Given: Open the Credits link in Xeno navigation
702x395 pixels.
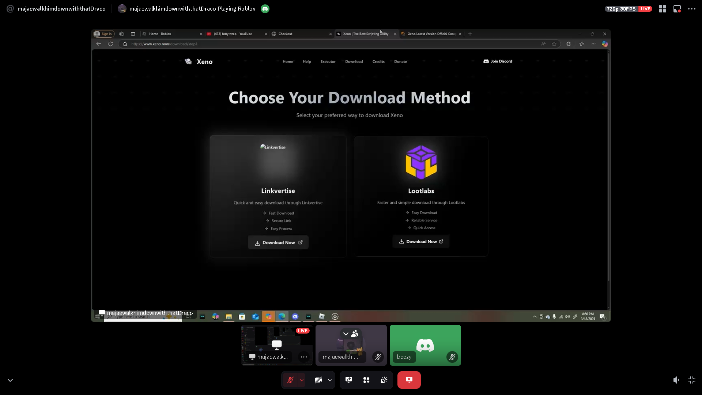Looking at the screenshot, I should point(378,61).
